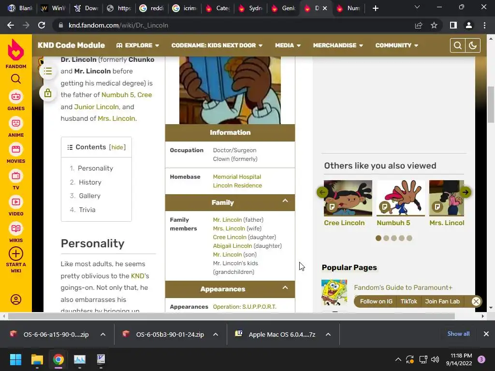
Task: Hide the Contents box
Action: [117, 147]
